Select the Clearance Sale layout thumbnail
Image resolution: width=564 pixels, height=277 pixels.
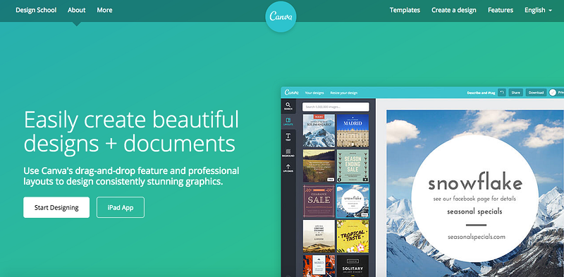[x=319, y=201]
